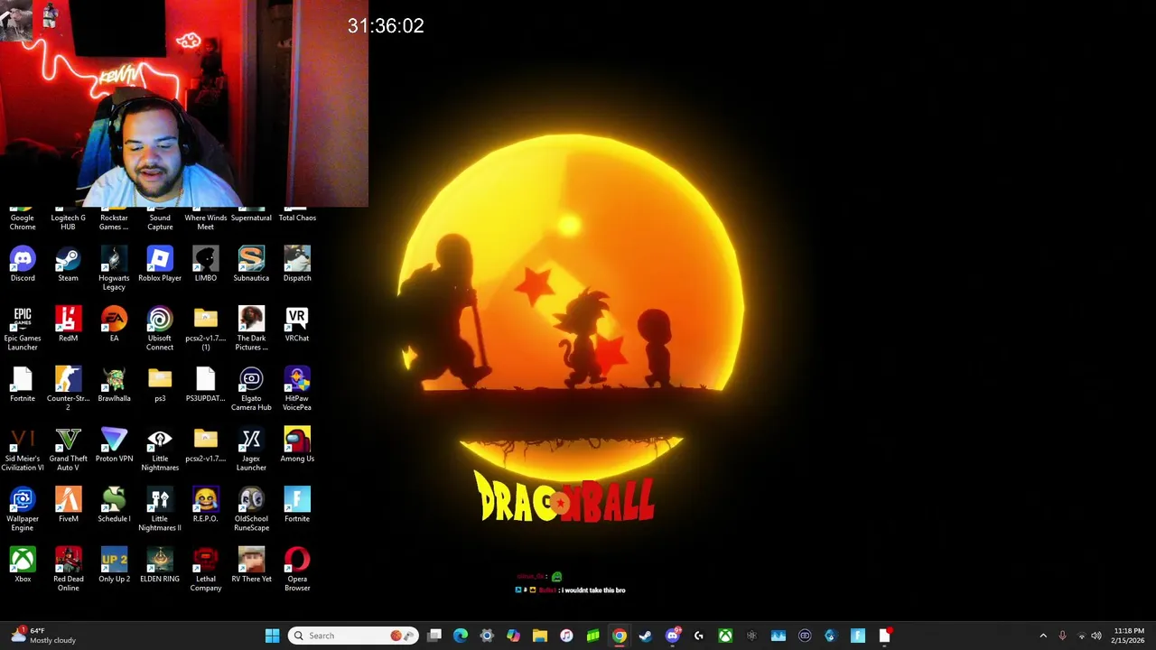Screen dimensions: 1156x650
Task: Select the Among Us desktop icon
Action: point(297,445)
